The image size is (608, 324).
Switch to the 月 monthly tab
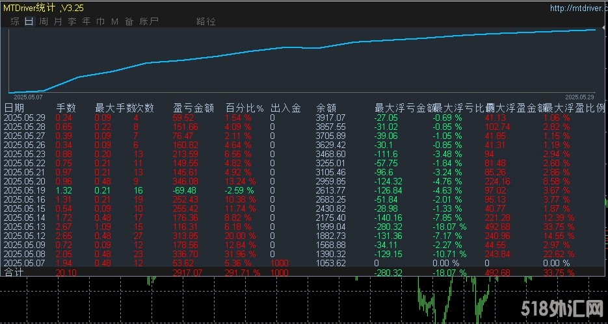(x=58, y=21)
